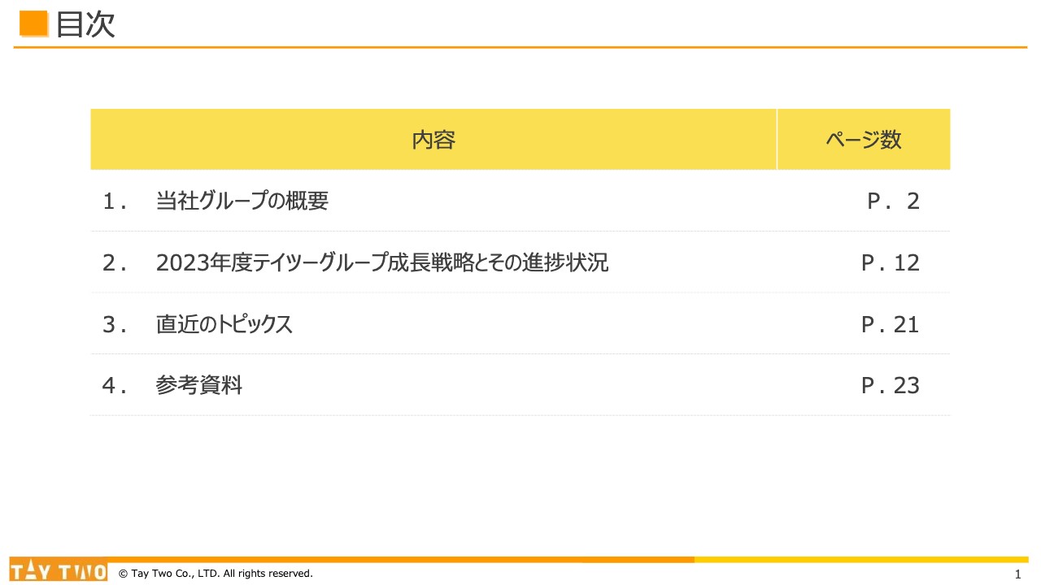Click the P.21 page reference
Screen dimensions: 1041x585
(891, 323)
